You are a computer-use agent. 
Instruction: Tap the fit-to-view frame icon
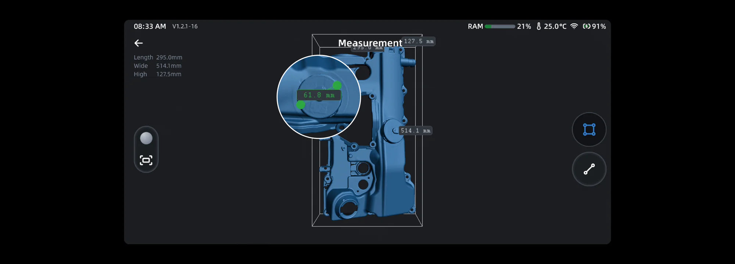coord(146,160)
